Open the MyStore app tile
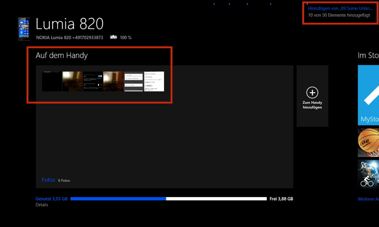This screenshot has width=379, height=227. point(369,95)
